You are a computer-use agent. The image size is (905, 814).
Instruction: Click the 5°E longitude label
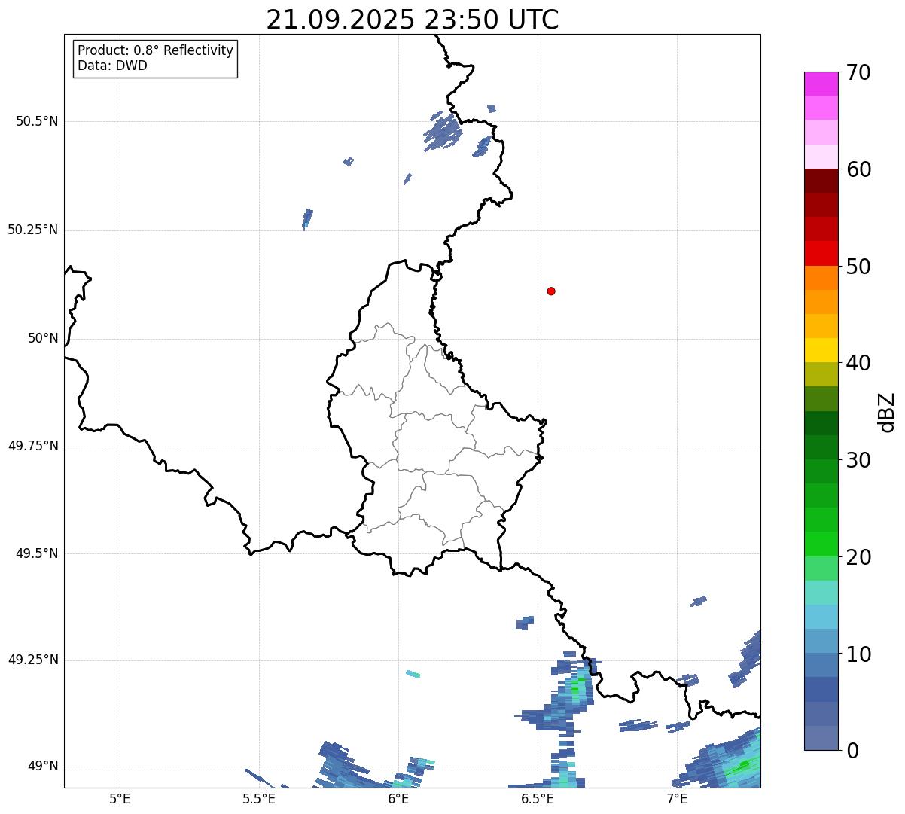[x=120, y=799]
